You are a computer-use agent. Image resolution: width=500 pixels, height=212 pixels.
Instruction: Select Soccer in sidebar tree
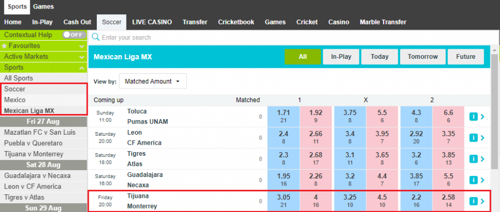(44, 89)
